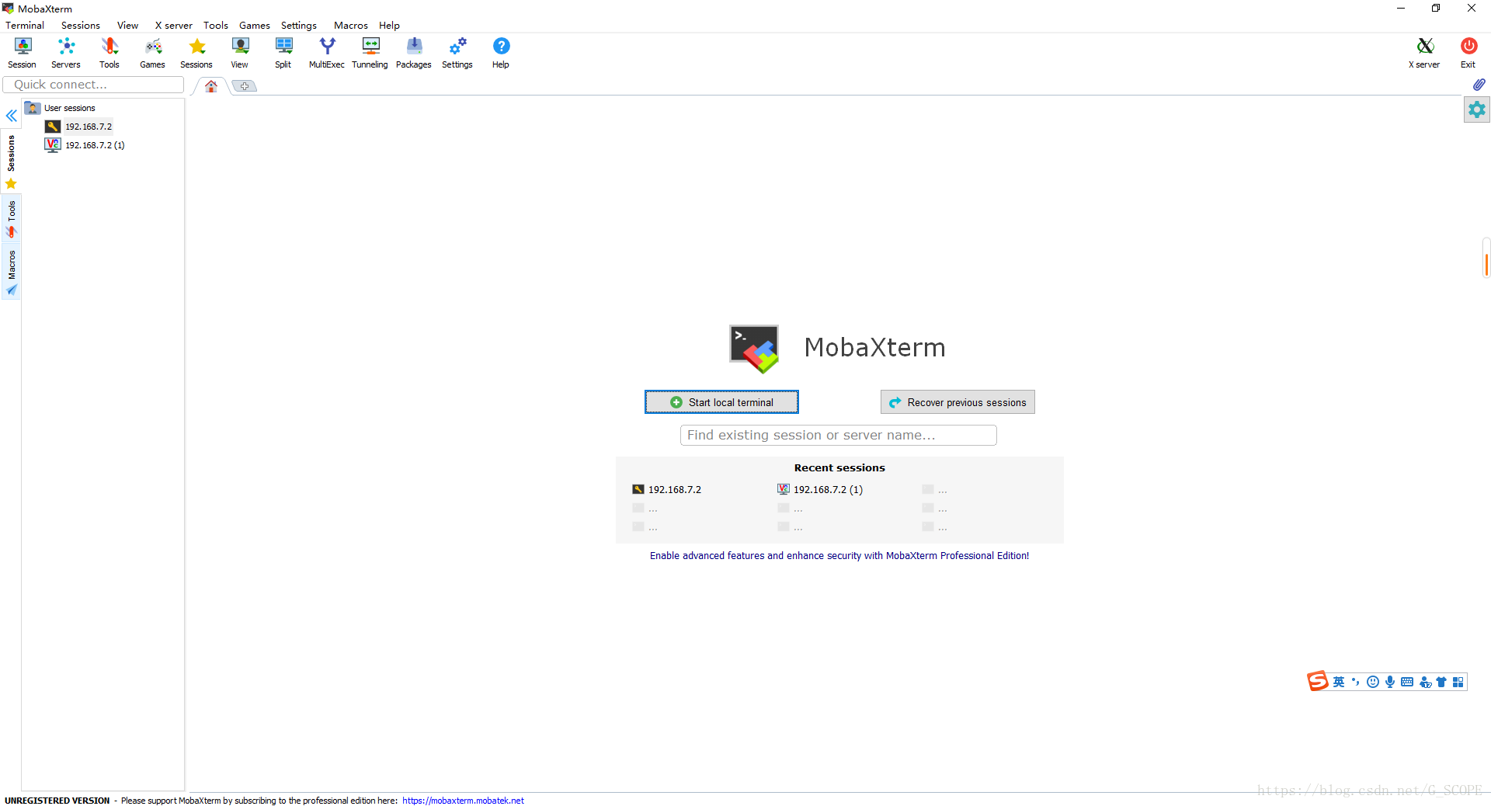Screen dimensions: 1491x806
Task: Open the teal gear settings icon at right
Action: [x=1477, y=109]
